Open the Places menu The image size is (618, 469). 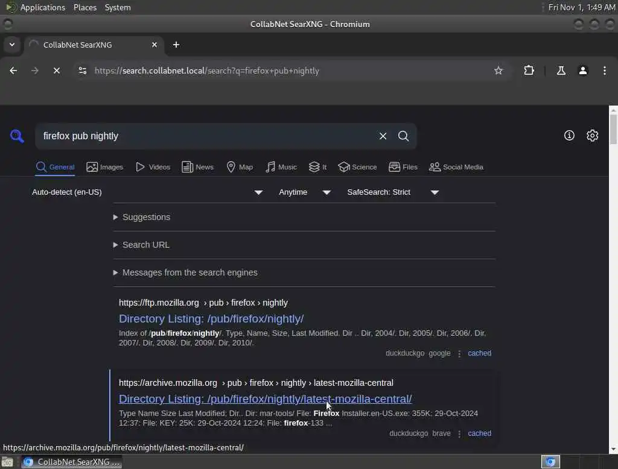(x=85, y=7)
